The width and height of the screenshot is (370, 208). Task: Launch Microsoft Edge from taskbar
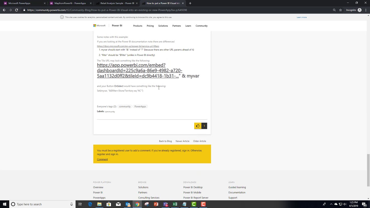(90, 204)
